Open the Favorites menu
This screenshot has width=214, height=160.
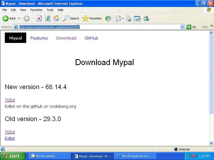36,10
